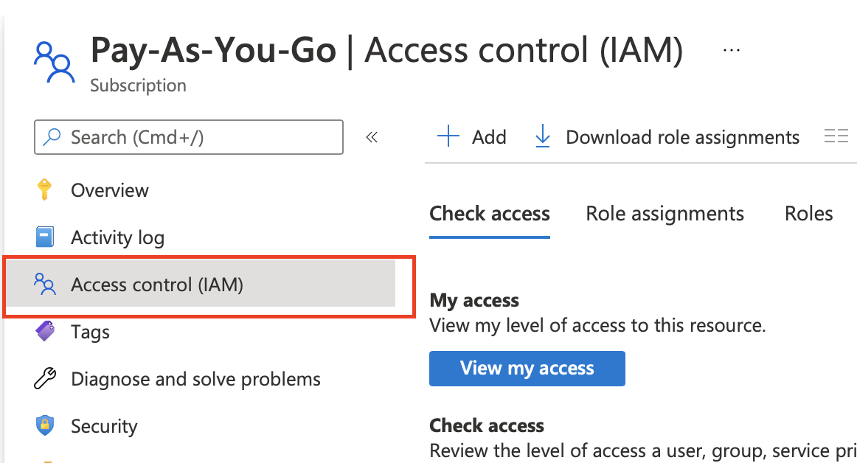Select the Access control (IAM) menu label
The height and width of the screenshot is (463, 857).
[x=157, y=285]
